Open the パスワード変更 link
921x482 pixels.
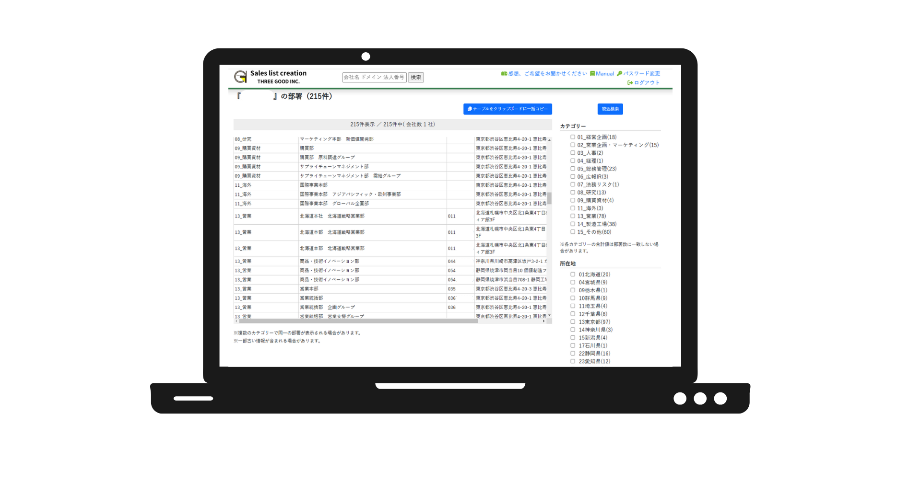point(641,74)
